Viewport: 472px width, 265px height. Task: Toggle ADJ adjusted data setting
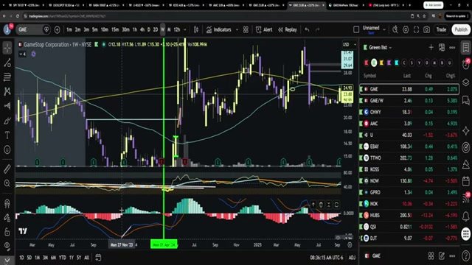pyautogui.click(x=352, y=258)
